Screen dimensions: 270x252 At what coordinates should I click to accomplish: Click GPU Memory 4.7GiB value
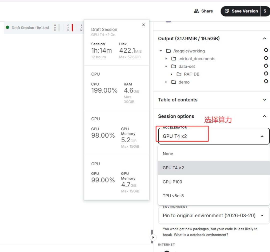tap(129, 185)
